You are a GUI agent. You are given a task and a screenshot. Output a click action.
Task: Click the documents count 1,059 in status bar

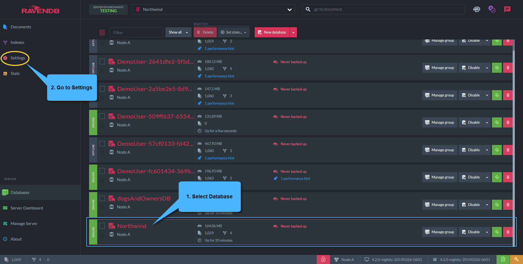pyautogui.click(x=13, y=260)
